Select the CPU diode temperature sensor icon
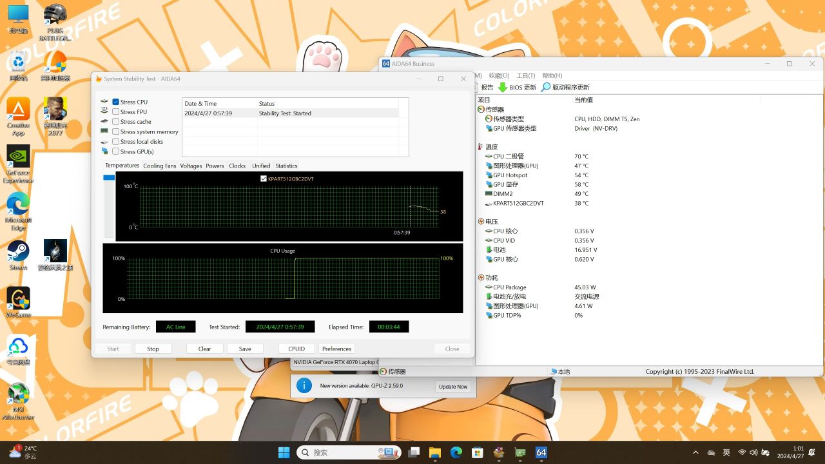825x464 pixels. 489,157
